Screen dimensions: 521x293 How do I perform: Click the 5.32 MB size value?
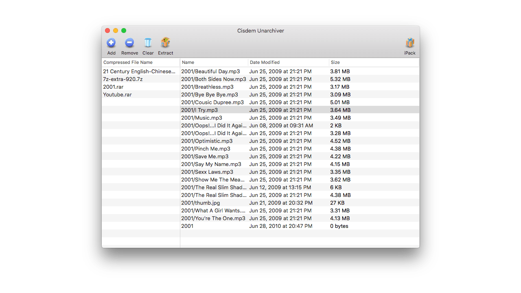pyautogui.click(x=340, y=79)
